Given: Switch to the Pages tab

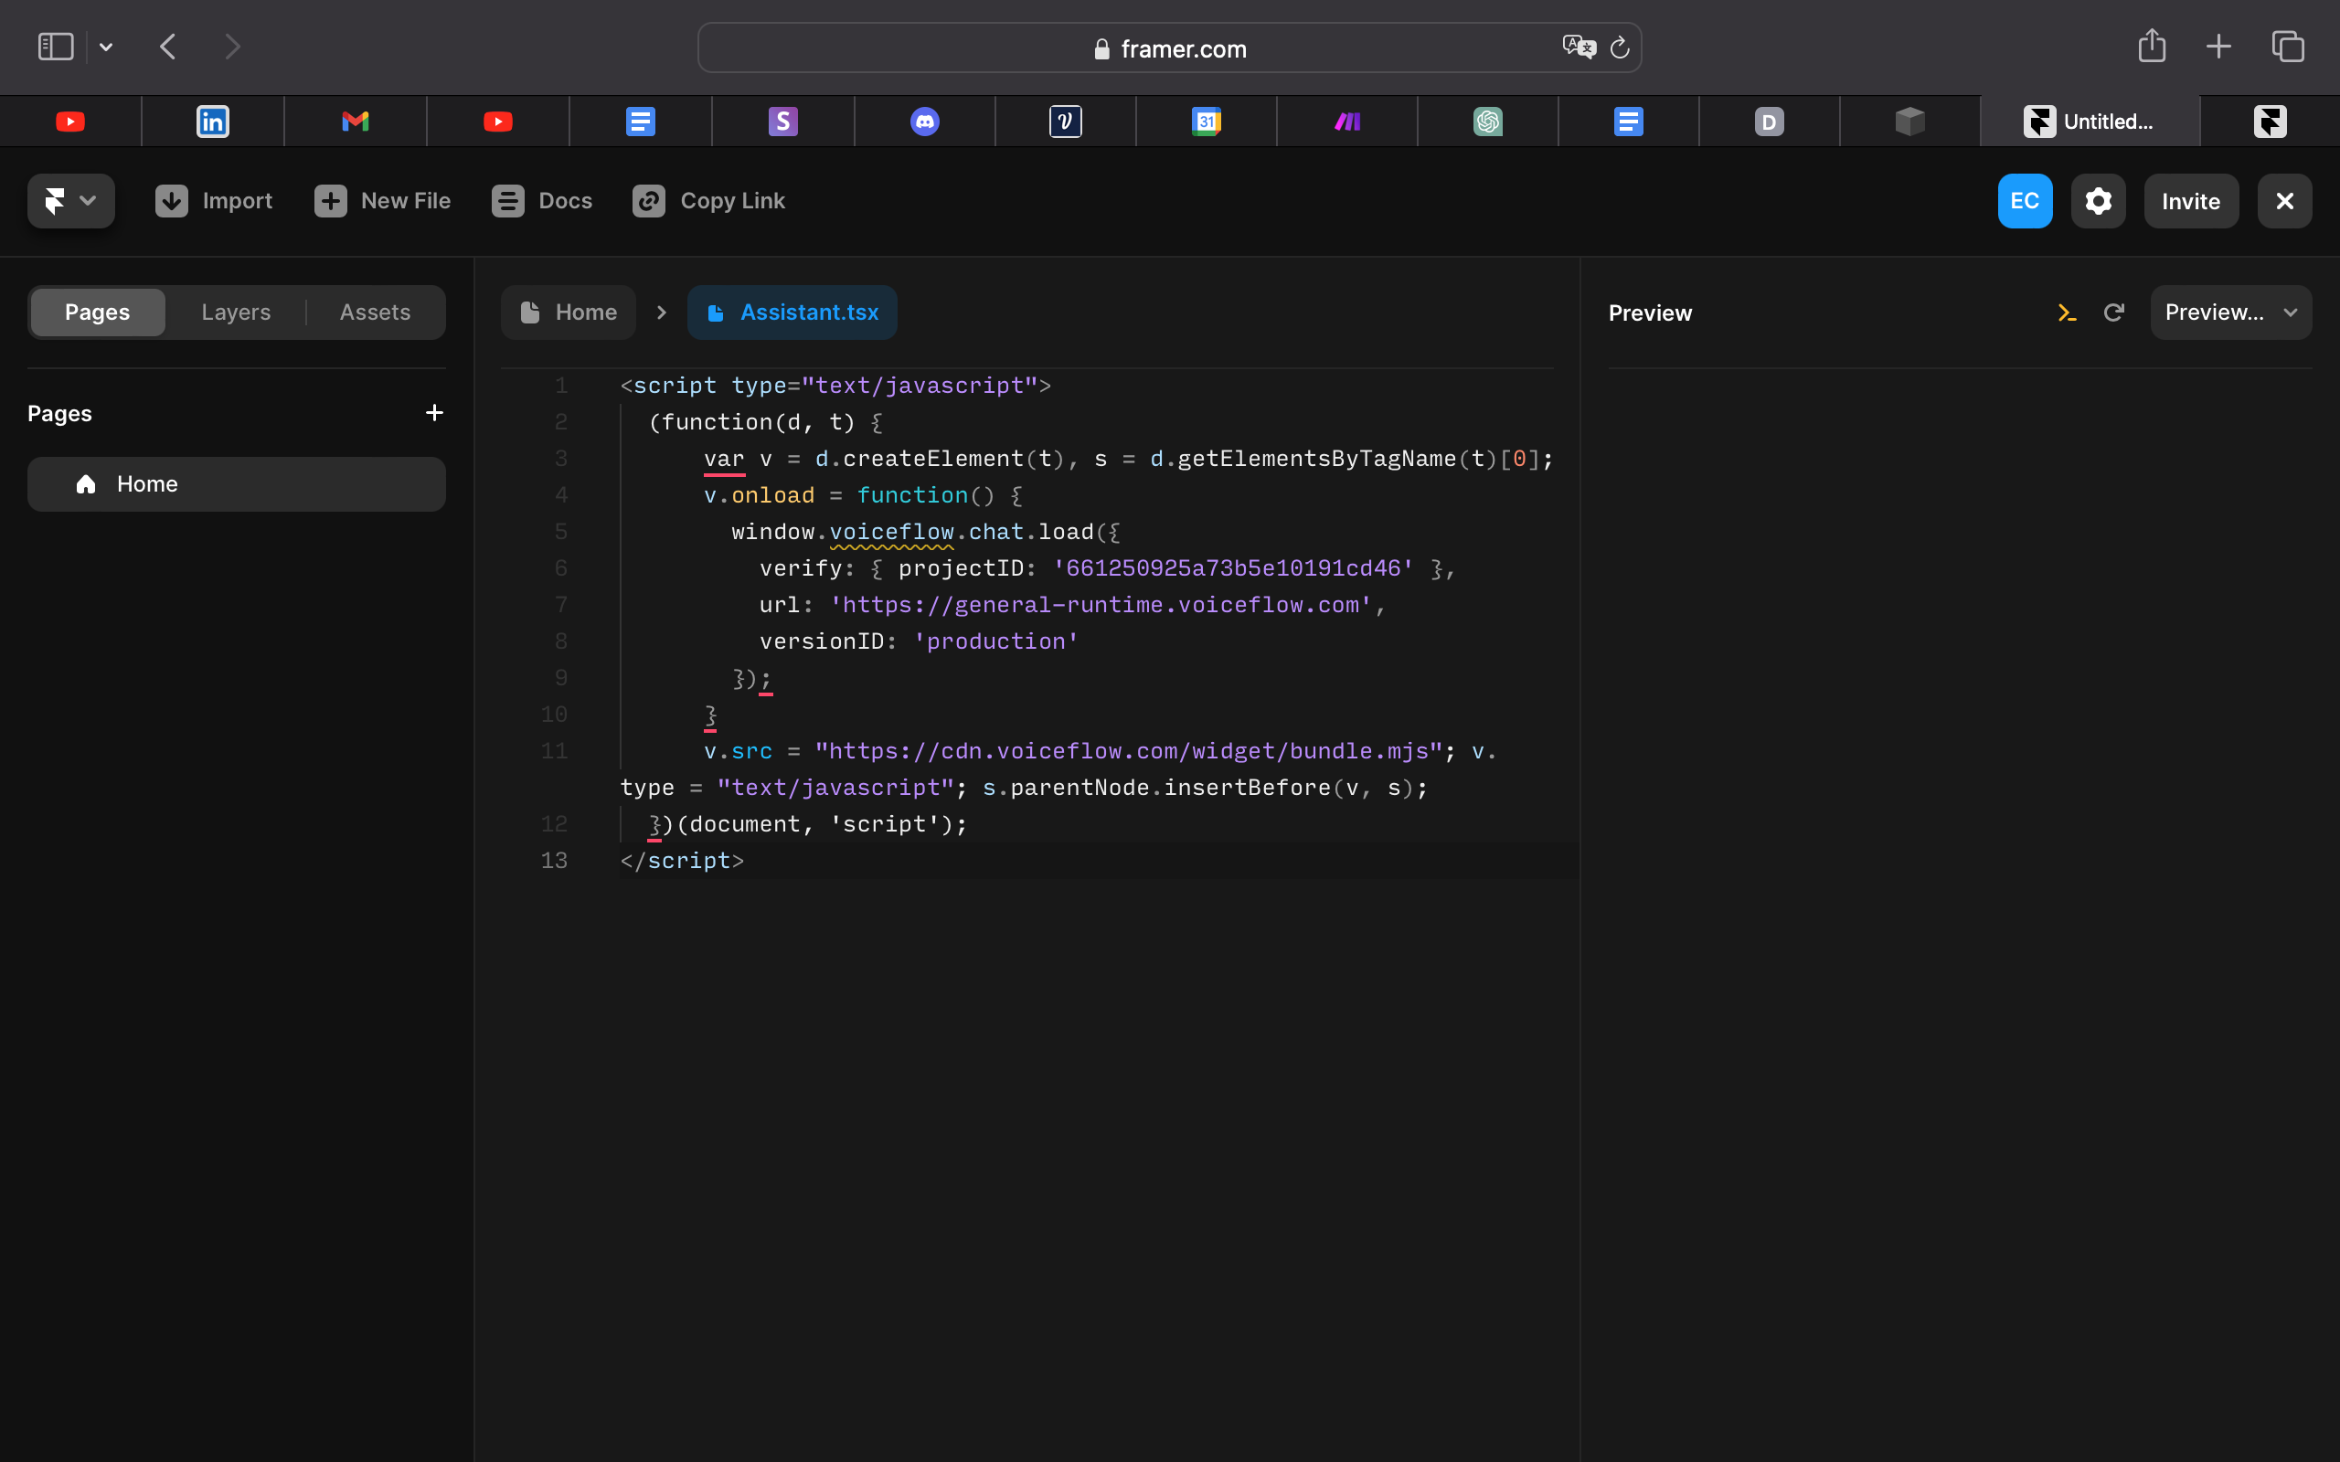Looking at the screenshot, I should click(x=98, y=313).
